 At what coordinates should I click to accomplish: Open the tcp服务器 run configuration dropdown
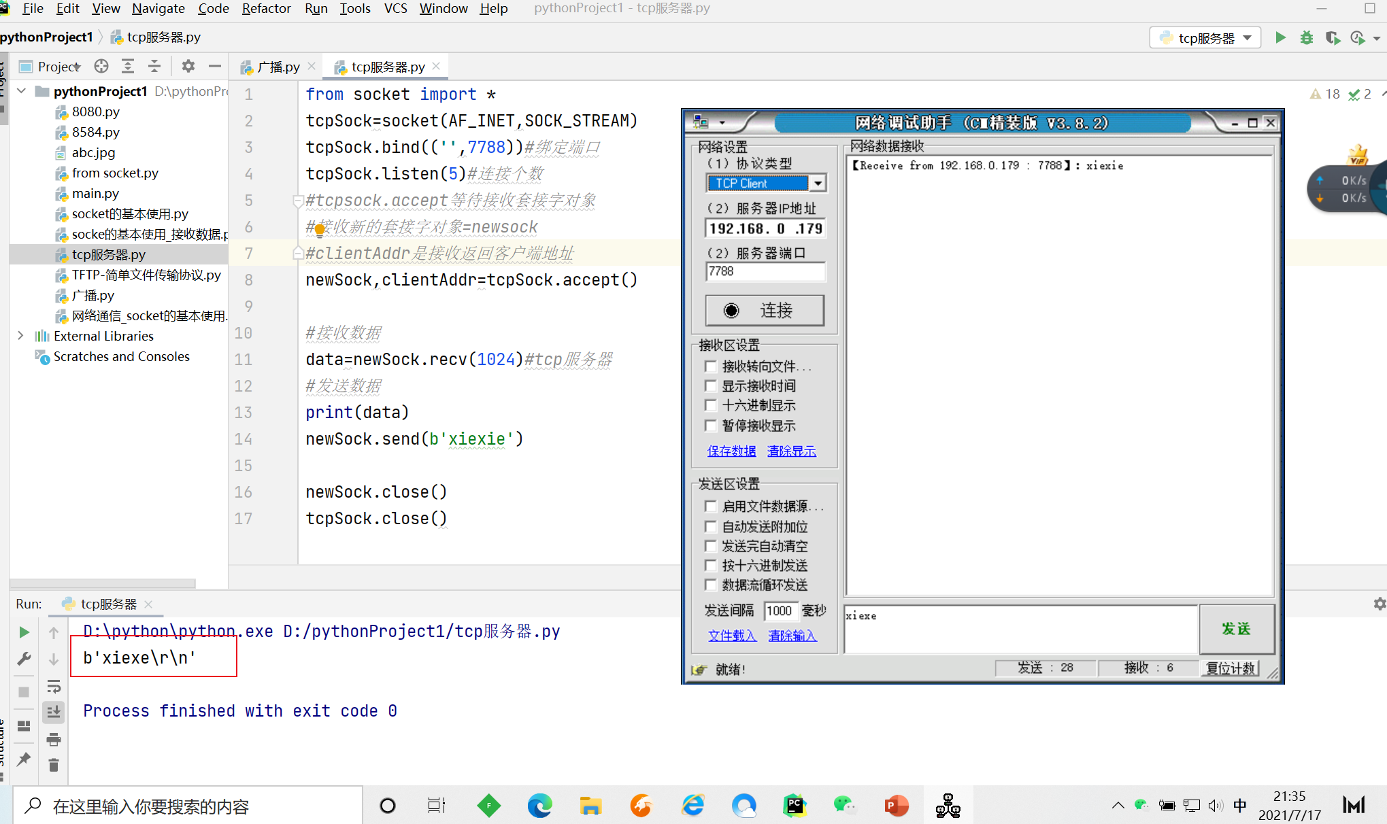click(x=1205, y=38)
